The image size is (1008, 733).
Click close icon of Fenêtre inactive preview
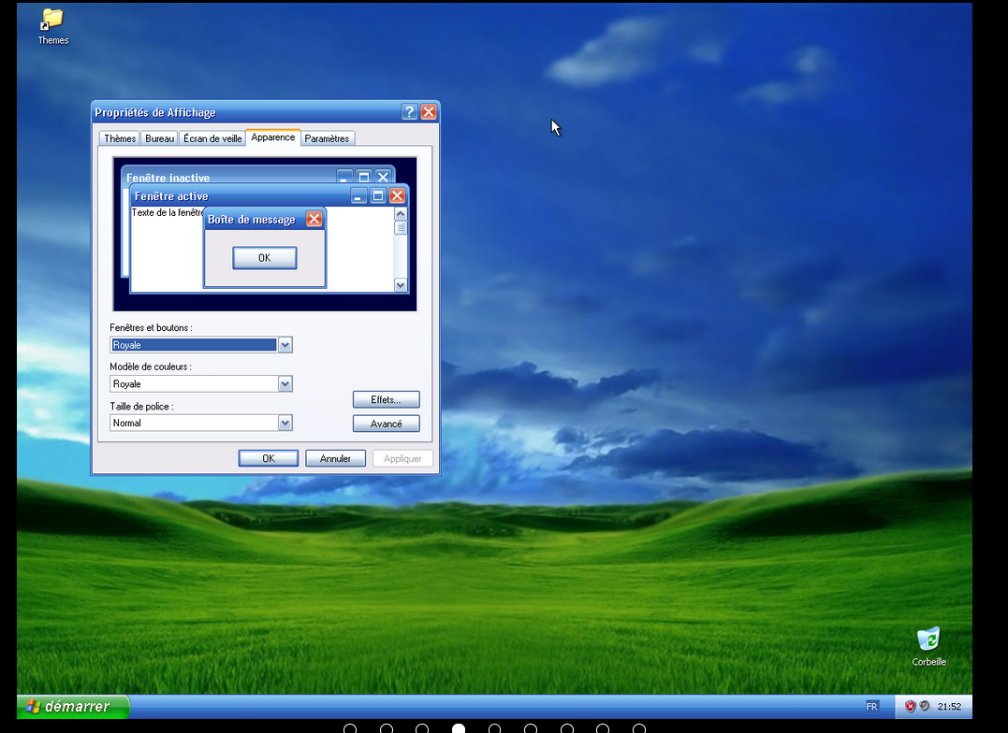coord(383,177)
